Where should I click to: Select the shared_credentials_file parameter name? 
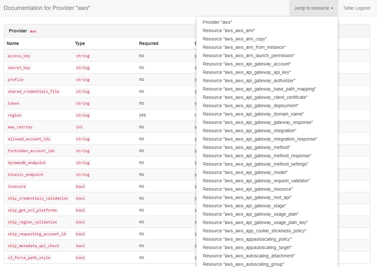33,91
